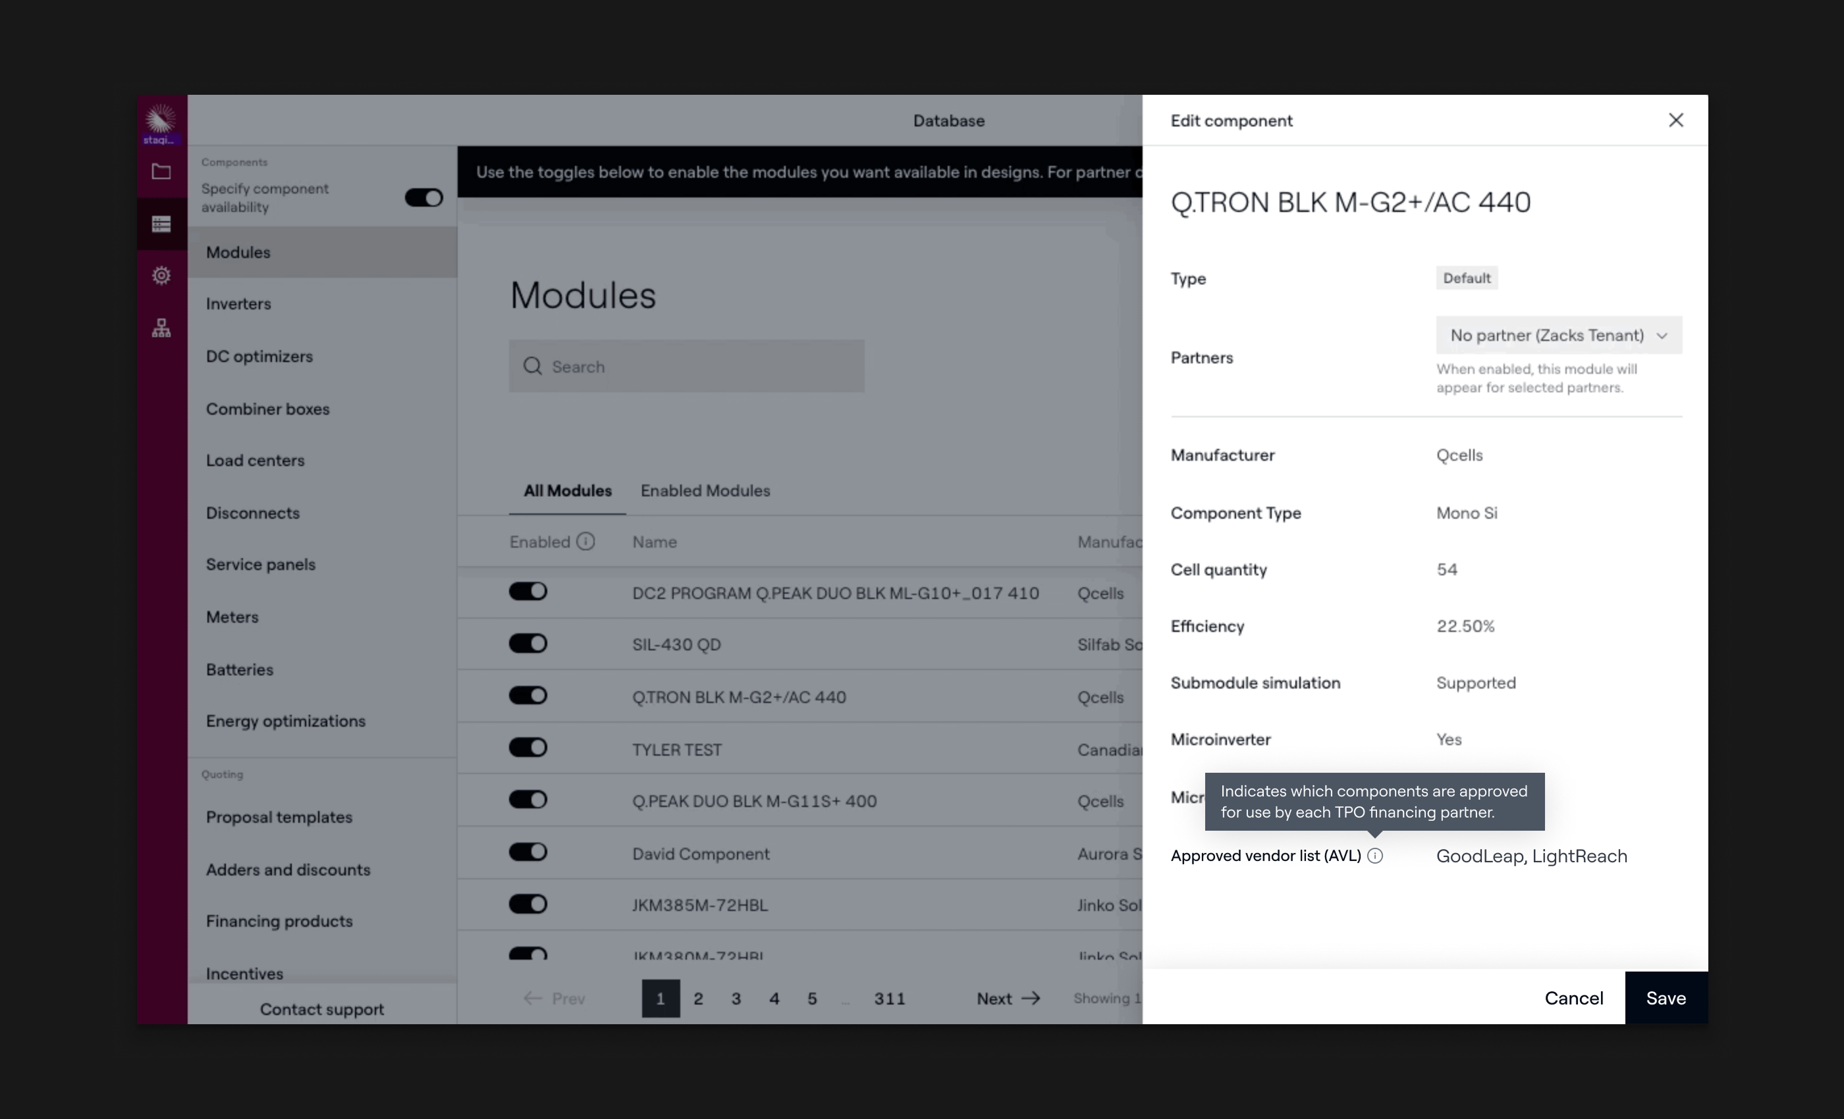The height and width of the screenshot is (1119, 1844).
Task: Open the database icon in left rail
Action: [x=161, y=224]
